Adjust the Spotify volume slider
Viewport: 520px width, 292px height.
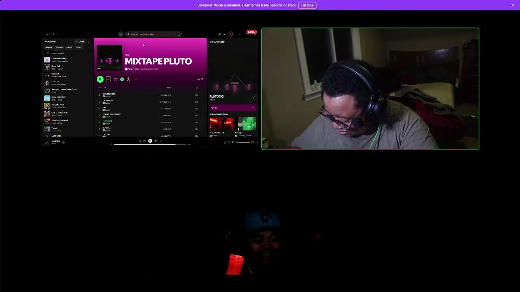click(244, 142)
